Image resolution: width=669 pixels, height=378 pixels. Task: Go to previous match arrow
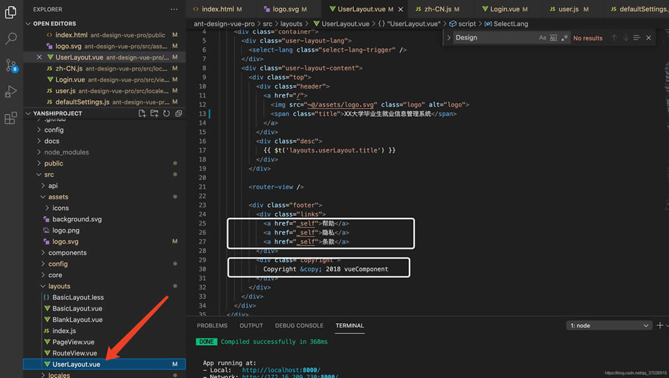[614, 38]
